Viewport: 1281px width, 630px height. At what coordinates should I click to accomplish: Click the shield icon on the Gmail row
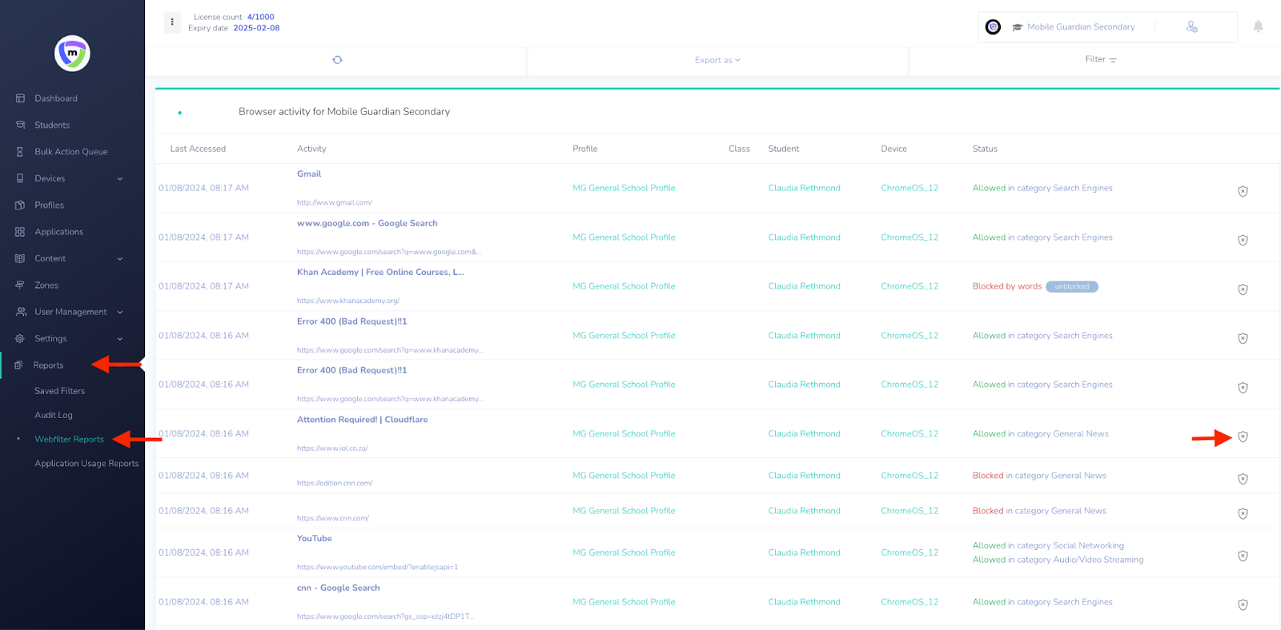click(x=1243, y=191)
